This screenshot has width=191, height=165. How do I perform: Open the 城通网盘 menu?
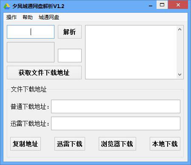[49, 17]
